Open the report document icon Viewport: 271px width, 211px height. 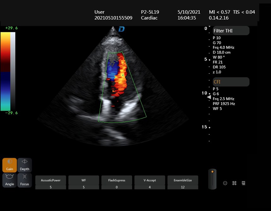point(243,183)
